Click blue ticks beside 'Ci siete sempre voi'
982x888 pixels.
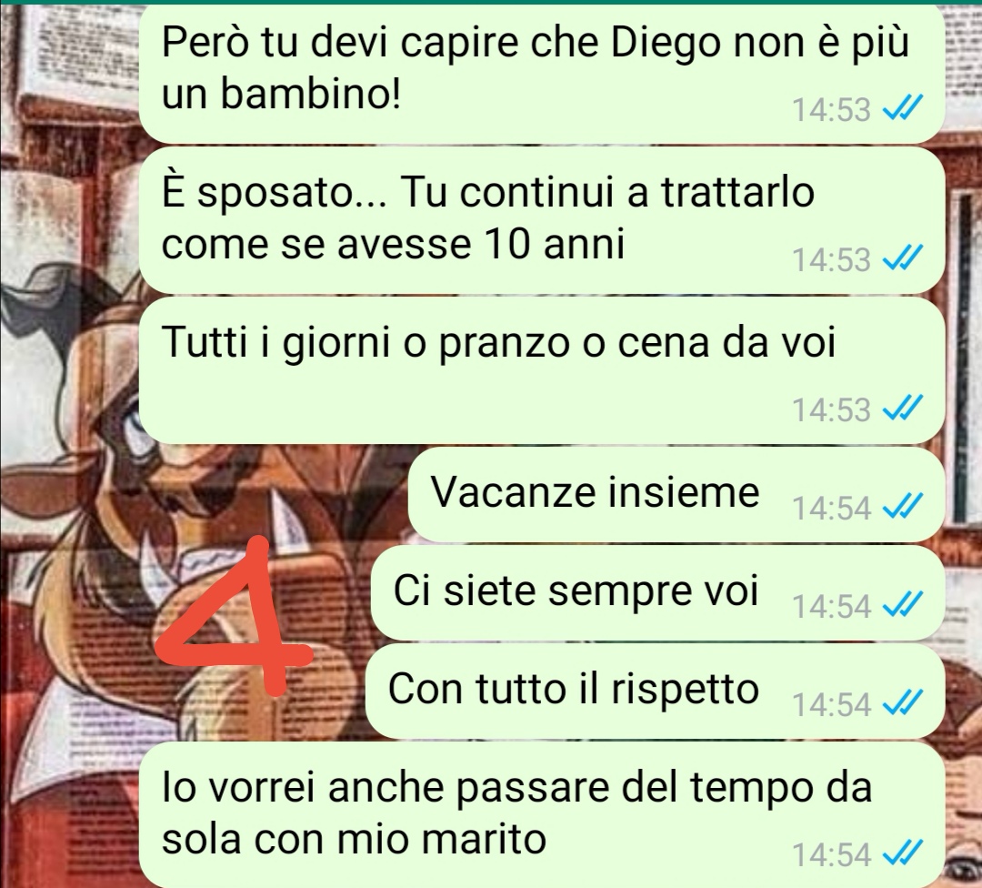click(x=902, y=605)
